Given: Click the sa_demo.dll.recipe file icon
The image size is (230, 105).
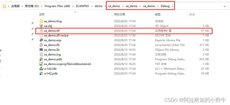Looking at the screenshot, I should [41, 35].
